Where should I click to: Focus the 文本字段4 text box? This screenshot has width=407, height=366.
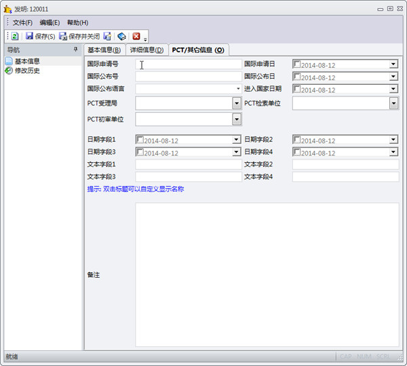tap(346, 177)
